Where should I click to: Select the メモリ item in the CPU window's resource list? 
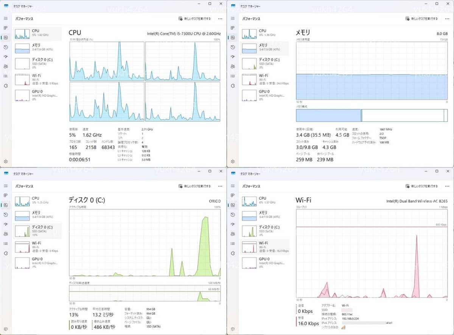point(37,47)
